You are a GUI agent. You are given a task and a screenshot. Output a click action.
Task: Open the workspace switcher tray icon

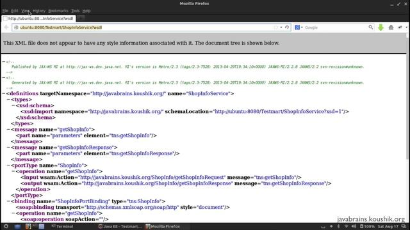pos(404,226)
